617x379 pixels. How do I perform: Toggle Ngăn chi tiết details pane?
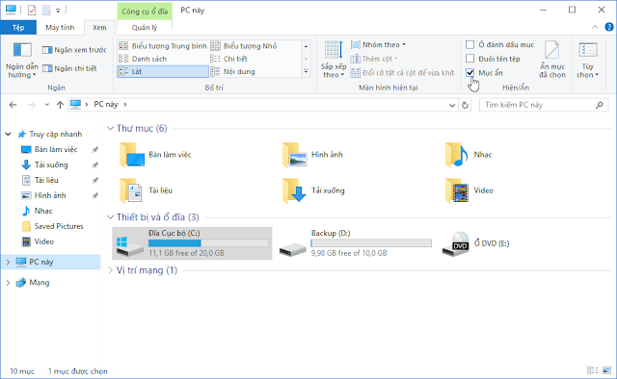[x=69, y=68]
